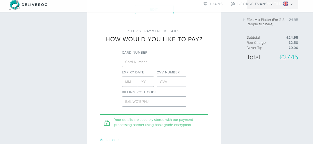Screen dimensions: 313x144
Task: Click the Billing Post Code field
Action: pos(154,101)
